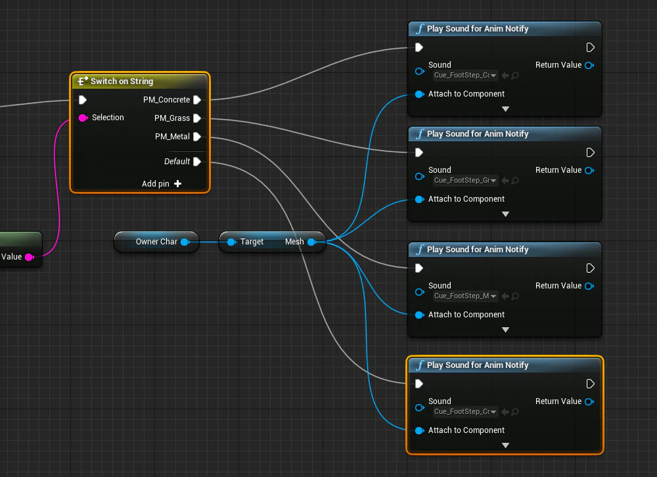657x477 pixels.
Task: Click the PM_Grass execution output pin
Action: point(197,118)
